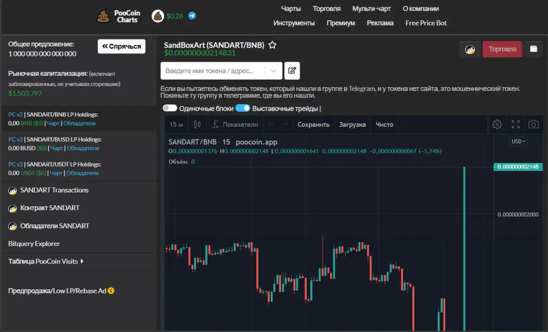Enter fullscreen chart mode

515,124
